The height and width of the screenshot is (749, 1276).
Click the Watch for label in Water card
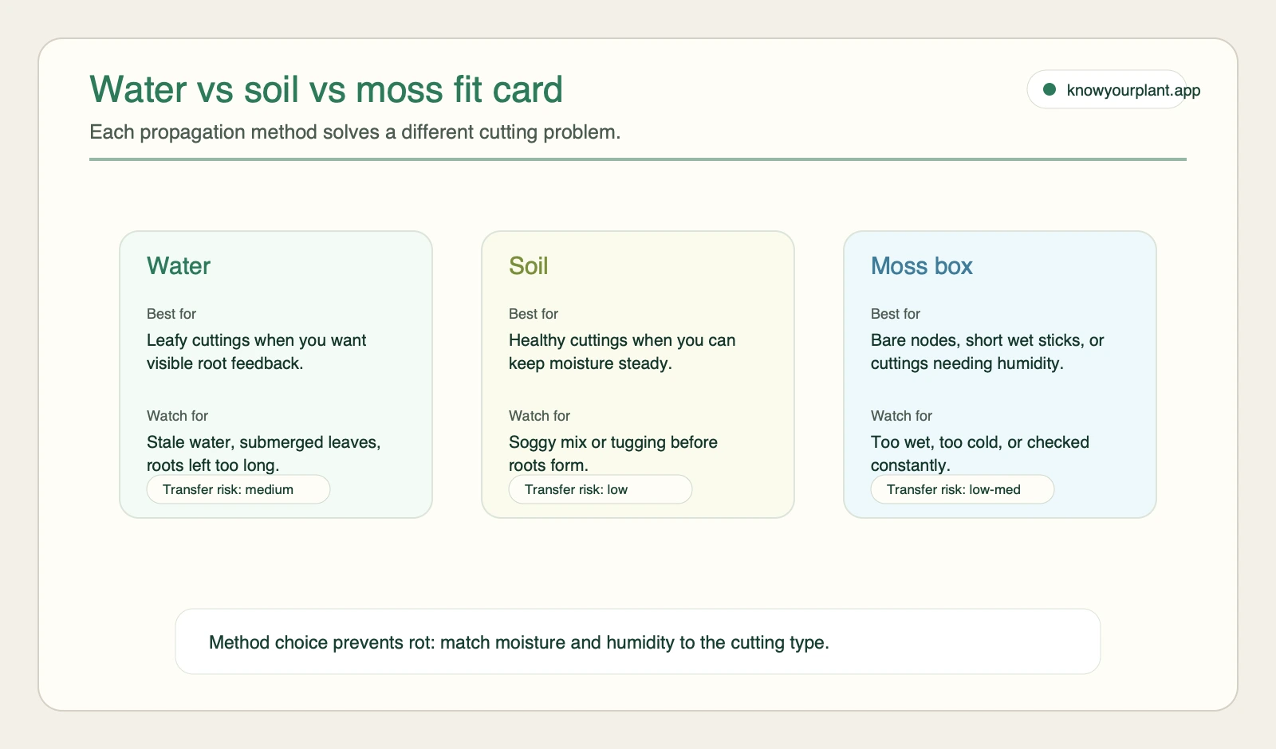click(x=177, y=416)
